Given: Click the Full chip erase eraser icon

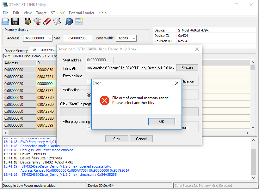Looking at the screenshot, I should tap(47, 21).
